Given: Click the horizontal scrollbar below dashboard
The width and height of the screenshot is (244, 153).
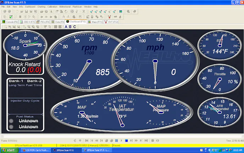Looking at the screenshot, I should point(122,136).
